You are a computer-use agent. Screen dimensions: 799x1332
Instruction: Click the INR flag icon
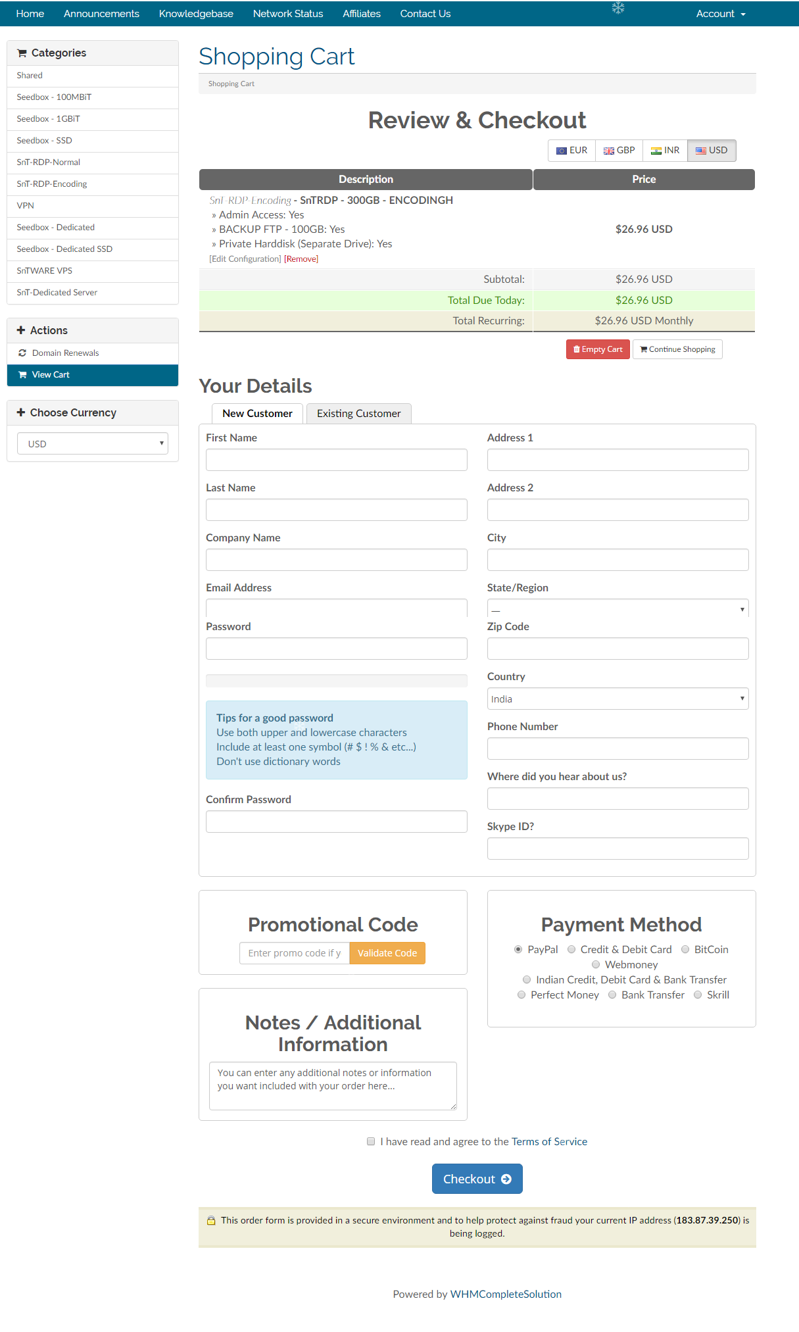pos(656,151)
